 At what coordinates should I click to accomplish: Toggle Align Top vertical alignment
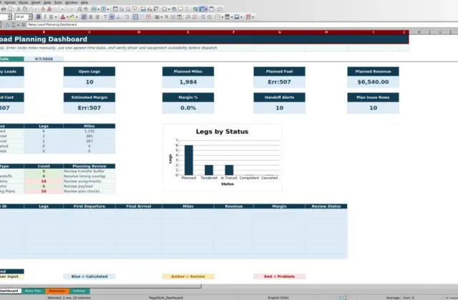[x=105, y=17]
